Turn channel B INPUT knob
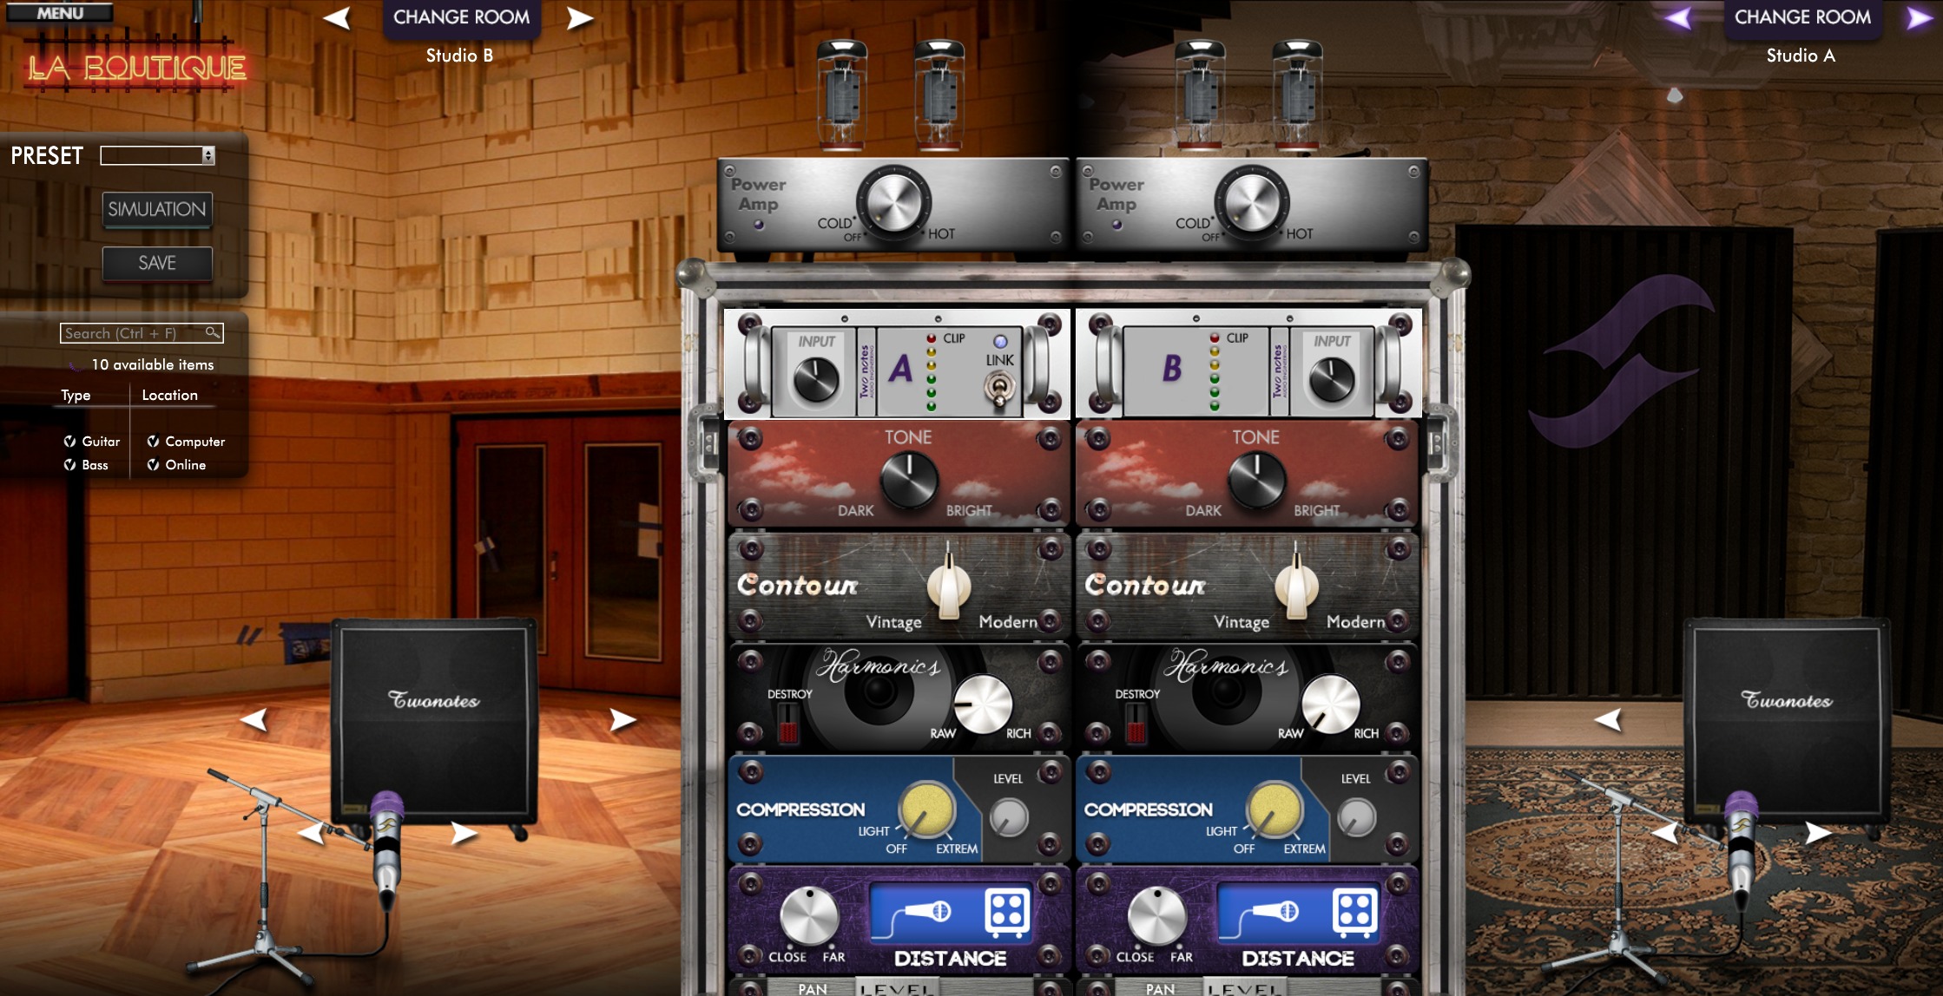This screenshot has height=996, width=1943. tap(1331, 379)
